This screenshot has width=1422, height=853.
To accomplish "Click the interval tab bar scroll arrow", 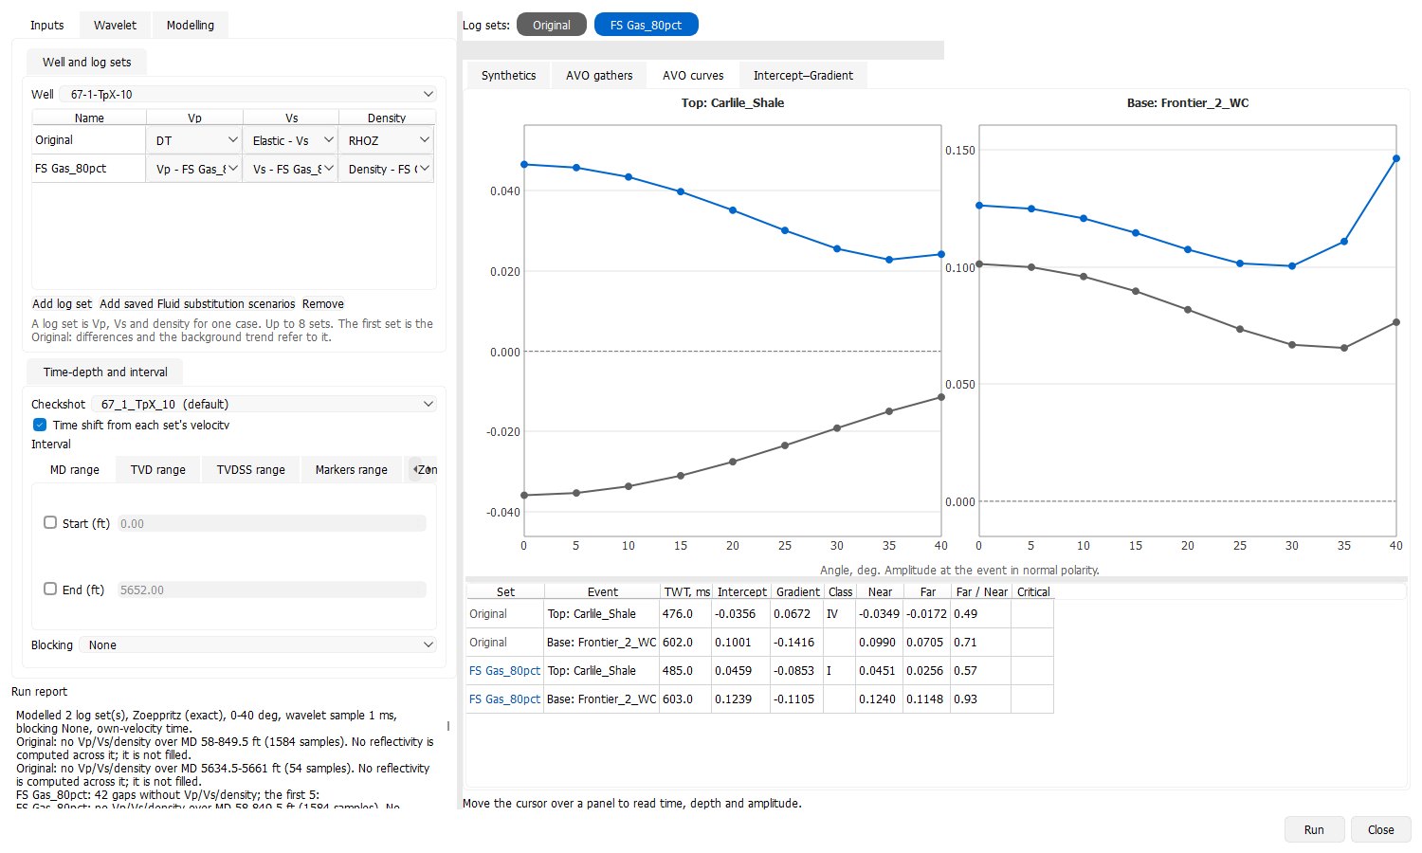I will point(414,469).
